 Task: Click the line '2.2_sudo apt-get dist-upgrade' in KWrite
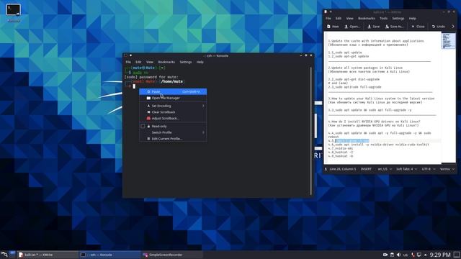pyautogui.click(x=354, y=79)
